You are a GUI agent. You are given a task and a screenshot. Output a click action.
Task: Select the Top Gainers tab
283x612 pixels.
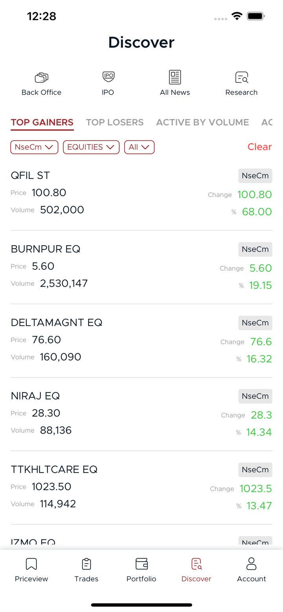pyautogui.click(x=42, y=122)
